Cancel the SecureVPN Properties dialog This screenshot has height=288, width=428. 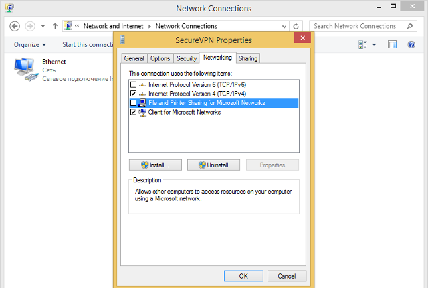287,276
